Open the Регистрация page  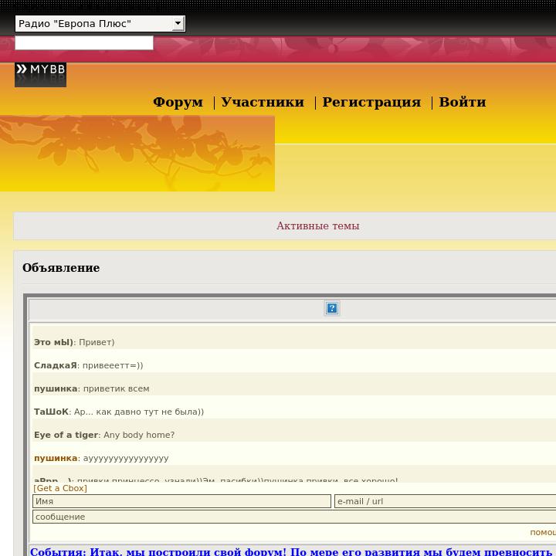(x=371, y=102)
